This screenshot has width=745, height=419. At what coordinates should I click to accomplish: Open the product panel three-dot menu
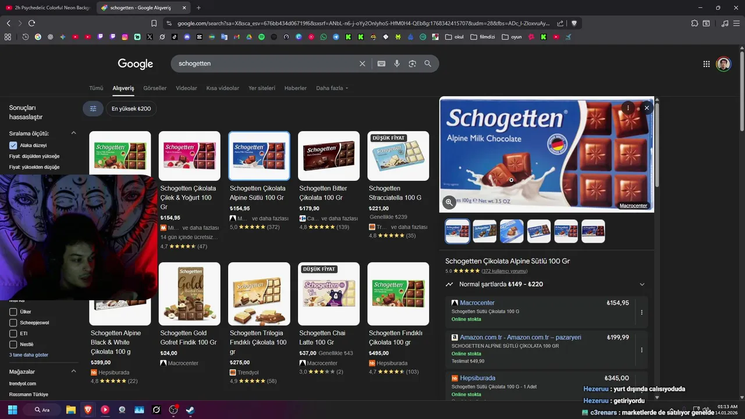[628, 108]
